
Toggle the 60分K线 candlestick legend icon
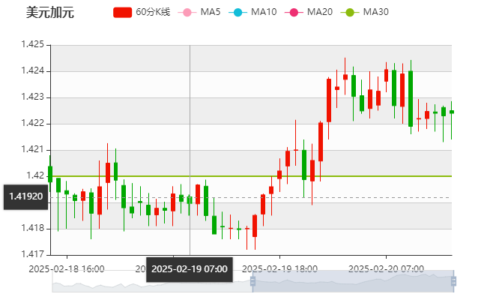coord(123,13)
